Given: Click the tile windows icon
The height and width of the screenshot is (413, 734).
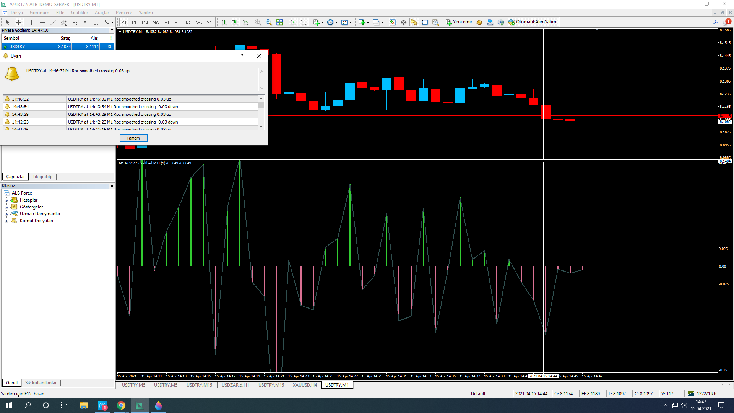Looking at the screenshot, I should pyautogui.click(x=279, y=22).
